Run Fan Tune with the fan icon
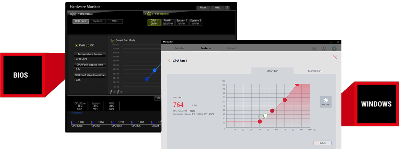The image size is (401, 157). click(x=326, y=101)
